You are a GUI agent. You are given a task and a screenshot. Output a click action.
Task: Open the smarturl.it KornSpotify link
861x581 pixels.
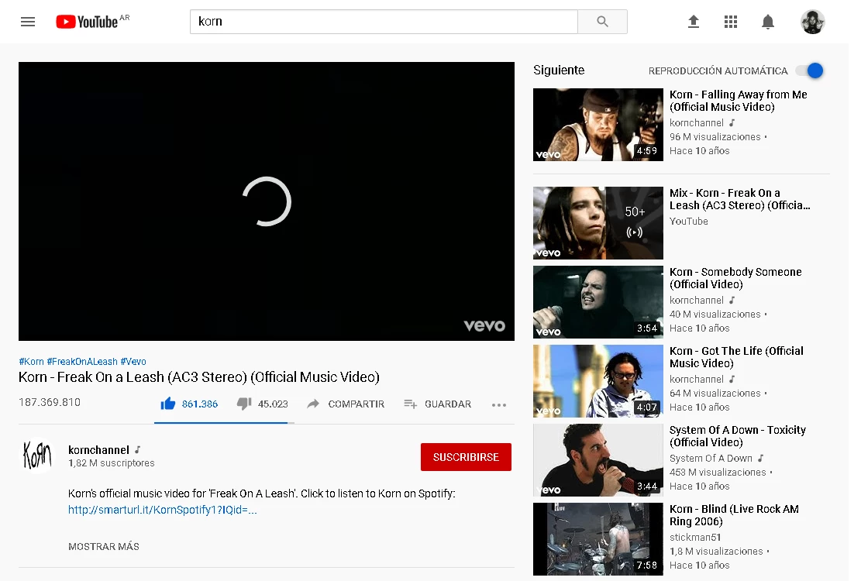(163, 510)
